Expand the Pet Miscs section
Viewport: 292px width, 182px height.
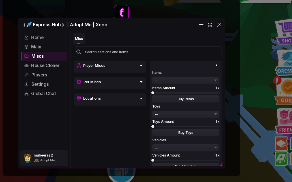coord(110,82)
